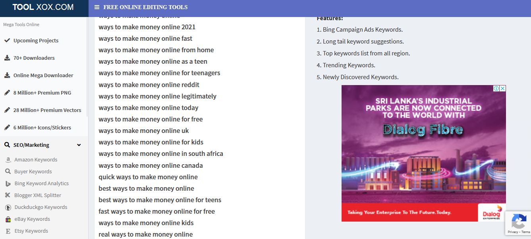Click 'Bing Campaign Ads Keywords' feature text

(x=362, y=30)
